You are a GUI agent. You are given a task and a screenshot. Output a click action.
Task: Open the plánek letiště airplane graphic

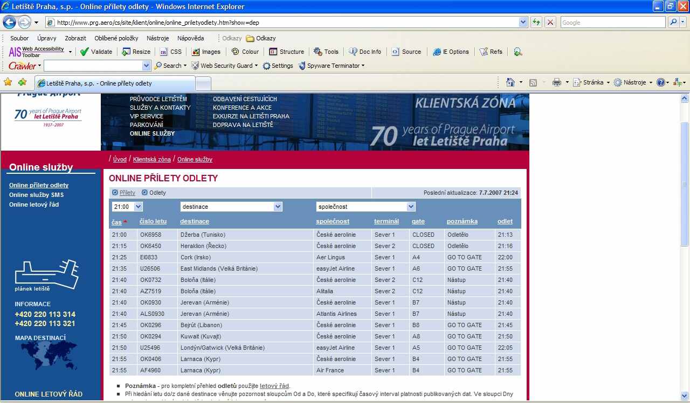47,275
